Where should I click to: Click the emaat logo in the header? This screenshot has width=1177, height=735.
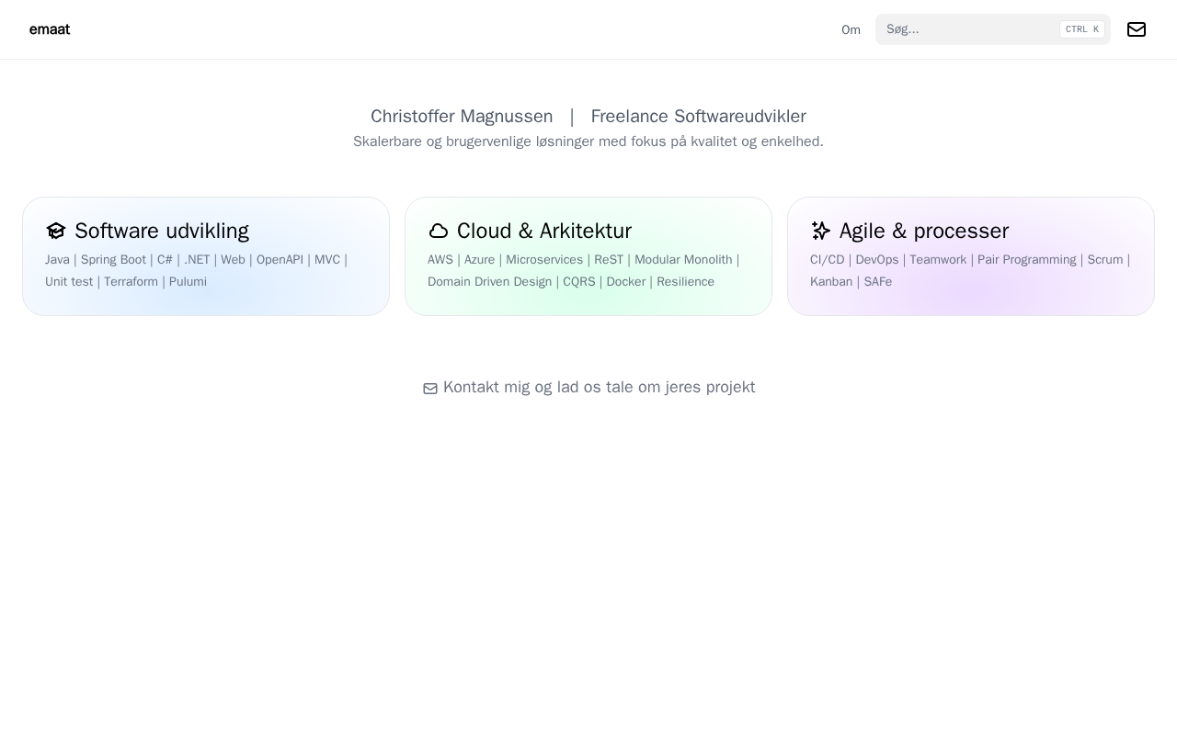(50, 29)
